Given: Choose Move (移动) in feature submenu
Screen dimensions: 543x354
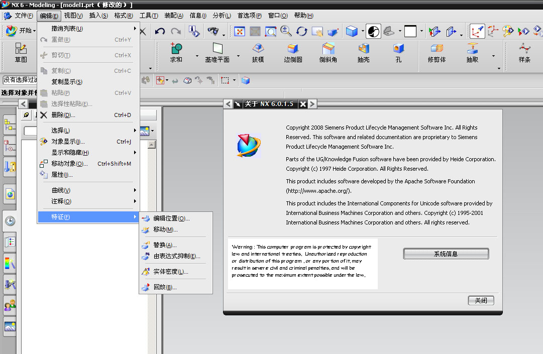Looking at the screenshot, I should pos(176,229).
